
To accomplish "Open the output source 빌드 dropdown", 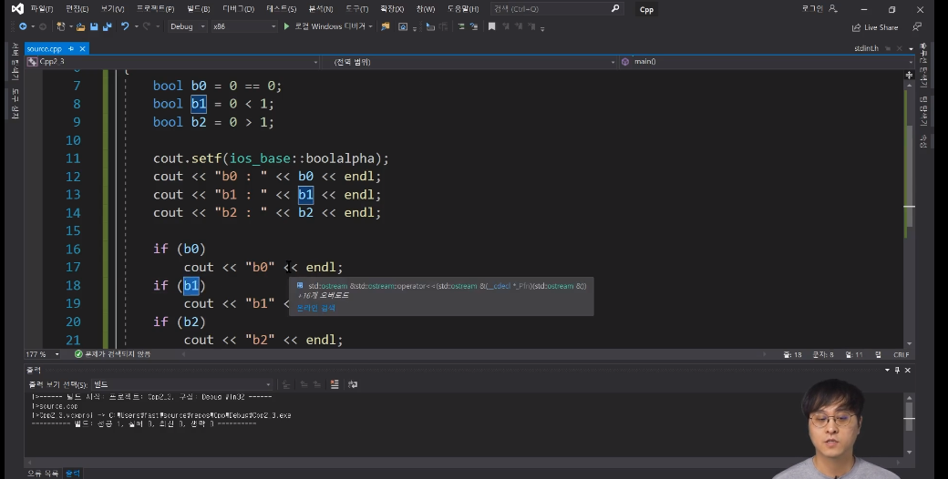I will [181, 384].
